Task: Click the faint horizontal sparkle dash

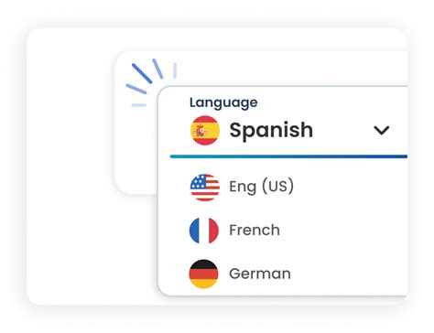Action: tap(139, 105)
